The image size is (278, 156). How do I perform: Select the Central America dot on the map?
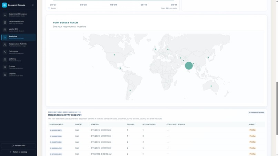click(120, 68)
